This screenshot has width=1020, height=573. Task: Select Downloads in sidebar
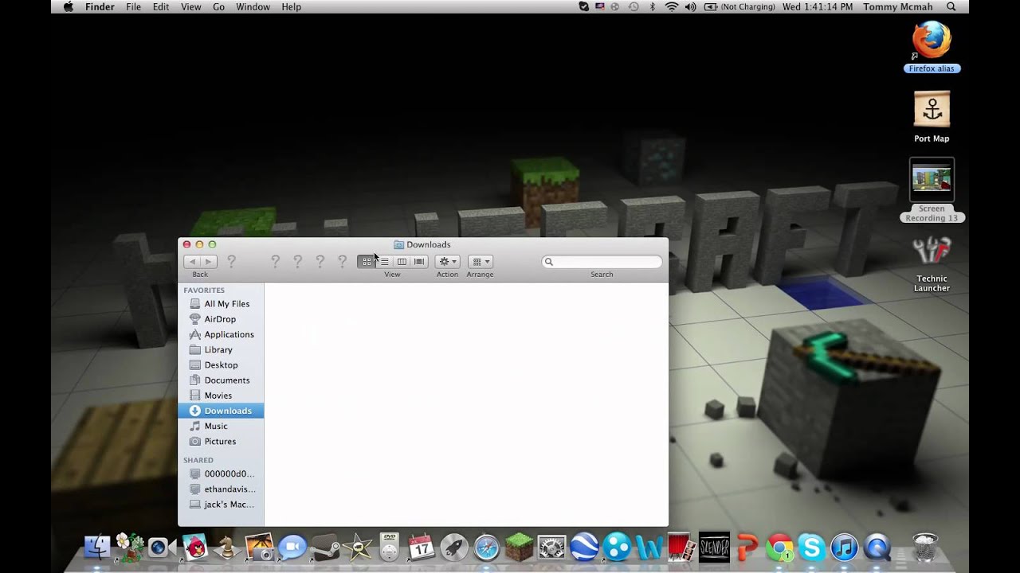(221, 411)
